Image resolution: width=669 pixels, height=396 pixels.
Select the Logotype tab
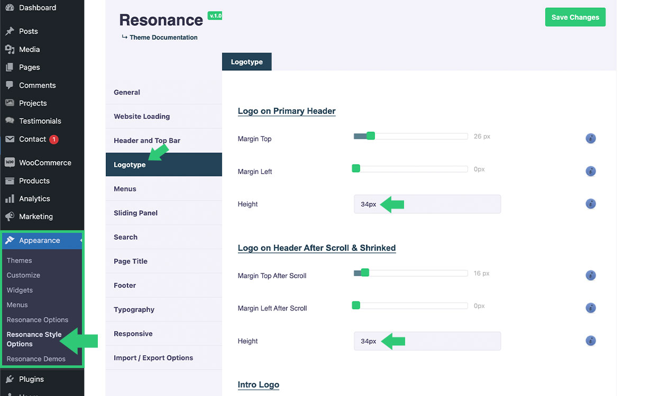246,62
